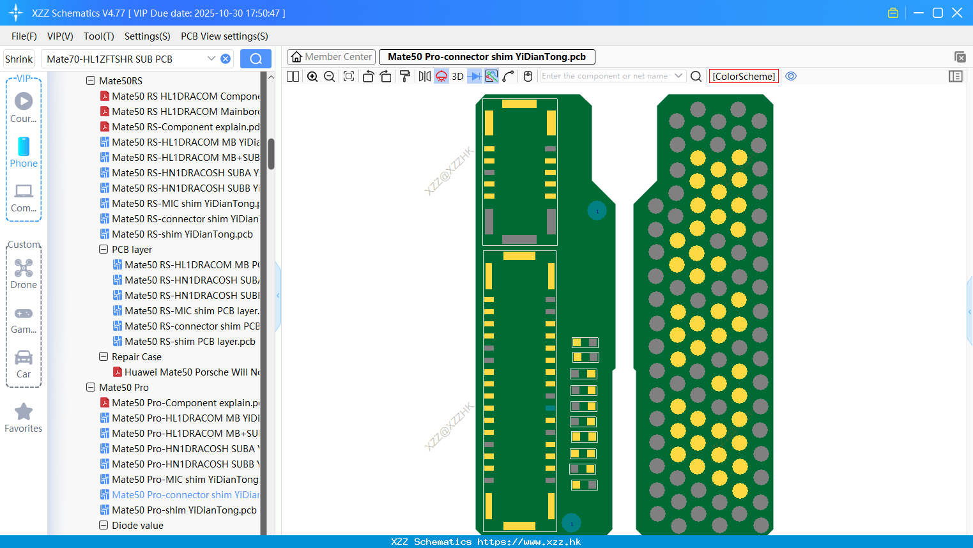Open the ColorScheme button

[x=744, y=76]
